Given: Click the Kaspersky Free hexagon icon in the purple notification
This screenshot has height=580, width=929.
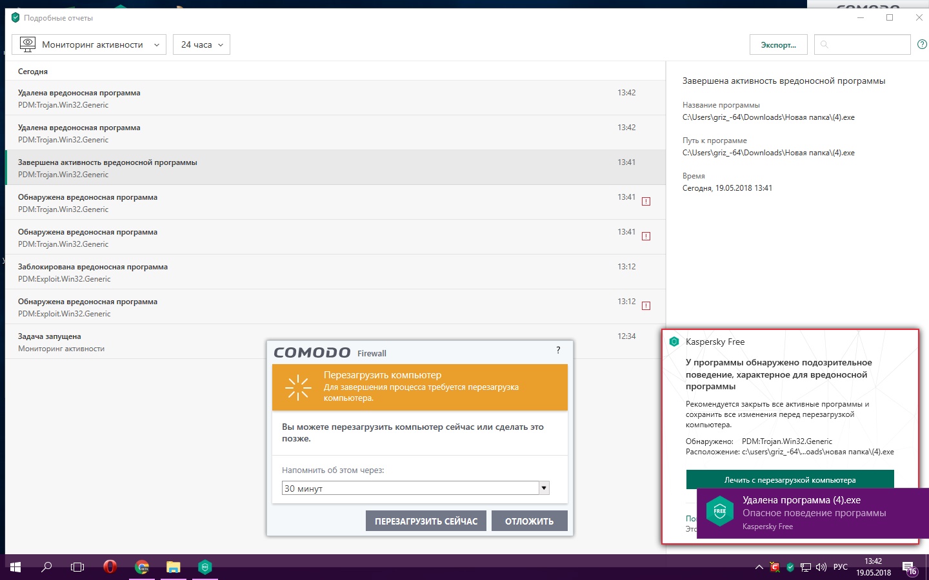Looking at the screenshot, I should (720, 512).
